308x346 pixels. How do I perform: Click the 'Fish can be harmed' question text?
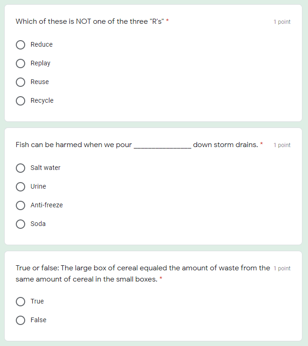[74, 145]
